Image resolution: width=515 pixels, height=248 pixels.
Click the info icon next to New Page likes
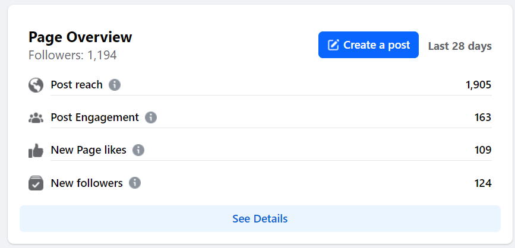click(x=138, y=150)
